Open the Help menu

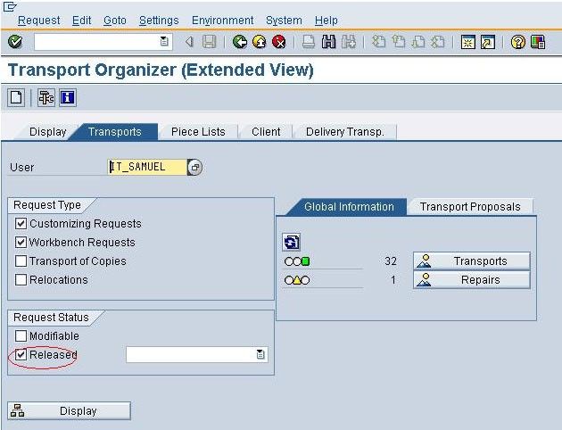[326, 21]
